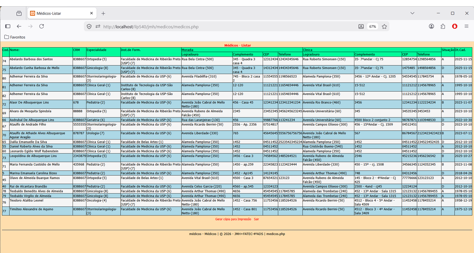Select name Alaor De Albuquerque Lins

click(x=29, y=102)
